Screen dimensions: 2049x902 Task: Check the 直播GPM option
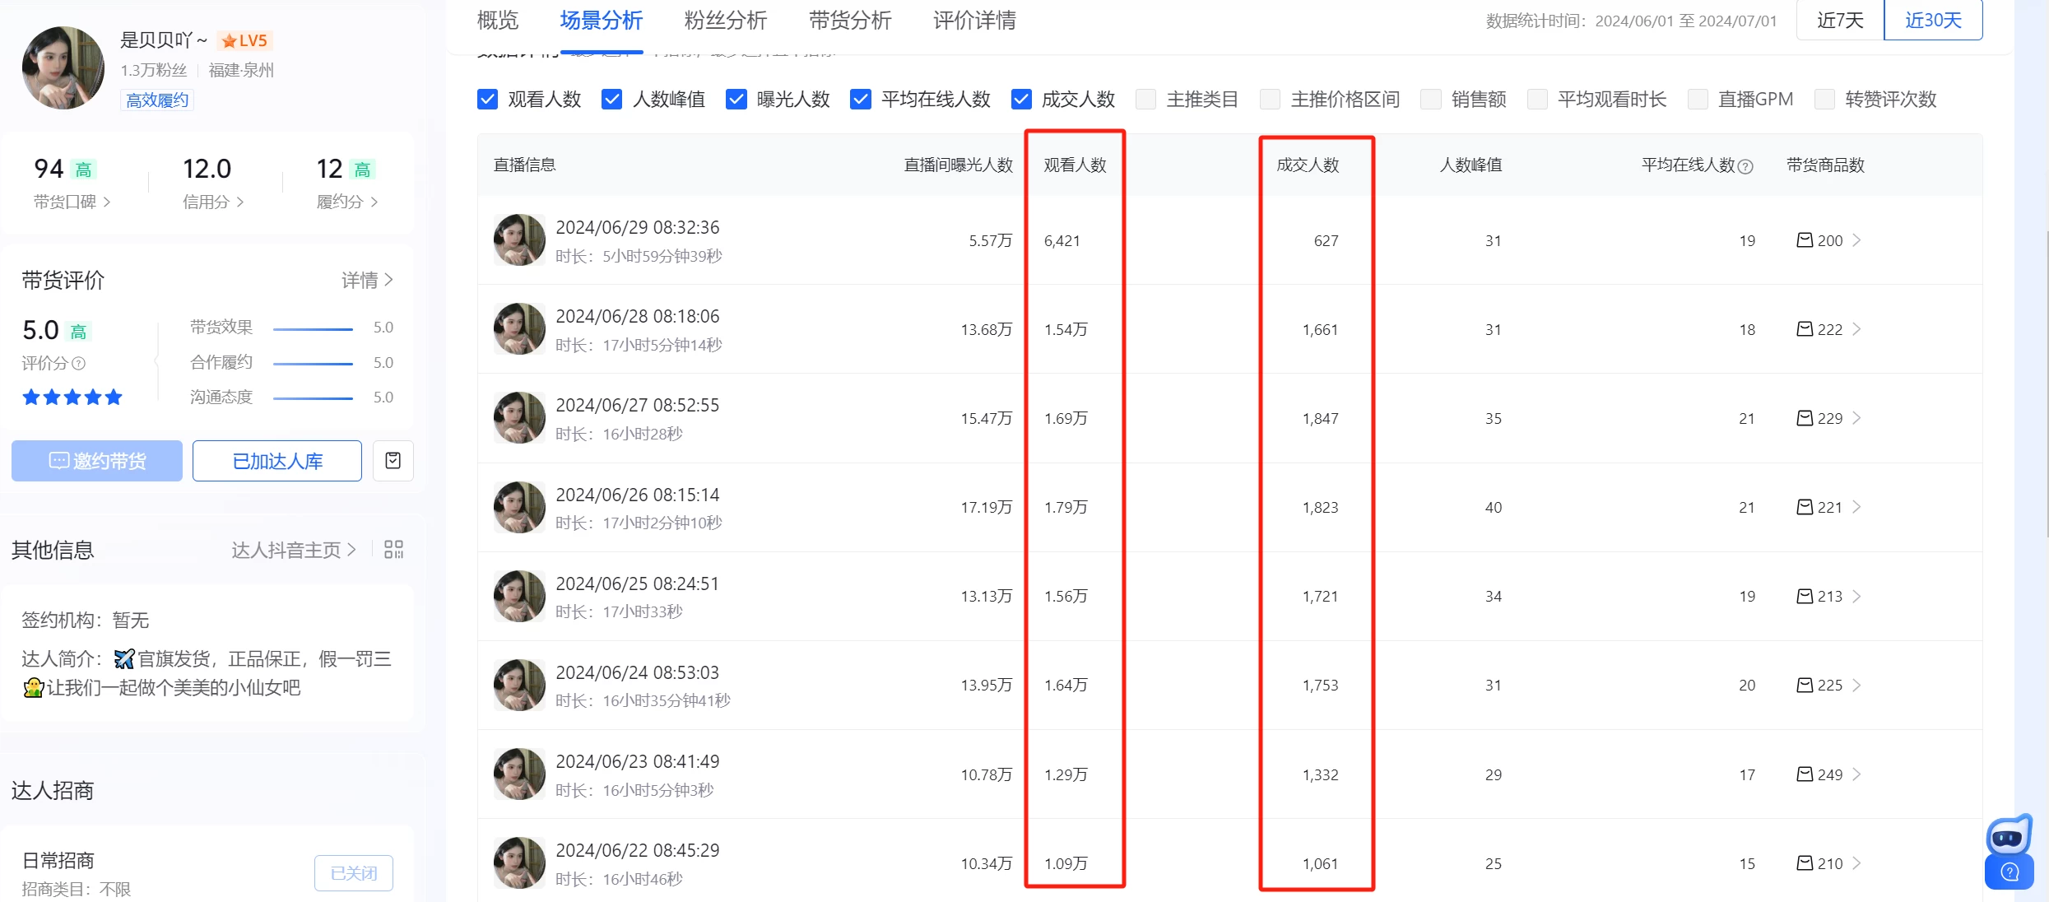pos(1698,99)
